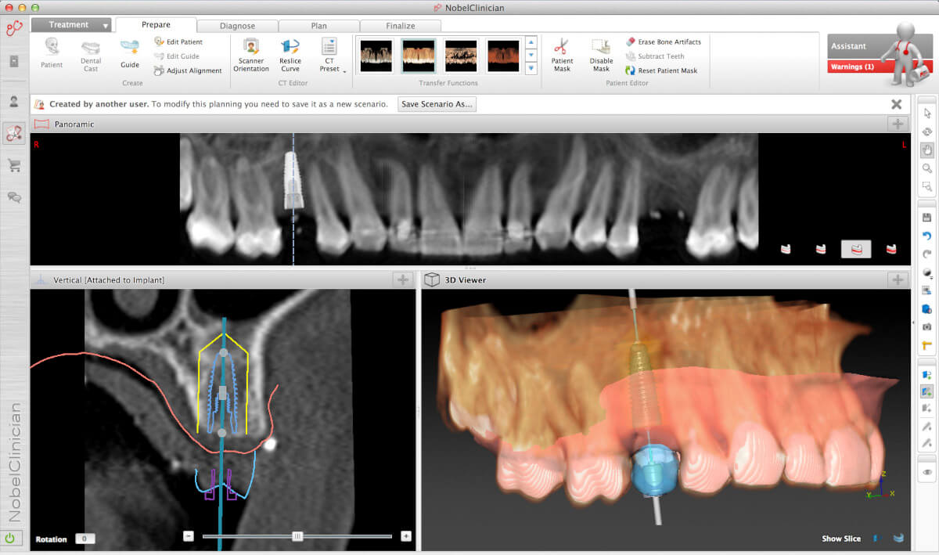The height and width of the screenshot is (555, 939).
Task: Open Scanner Orientation editor
Action: click(251, 55)
